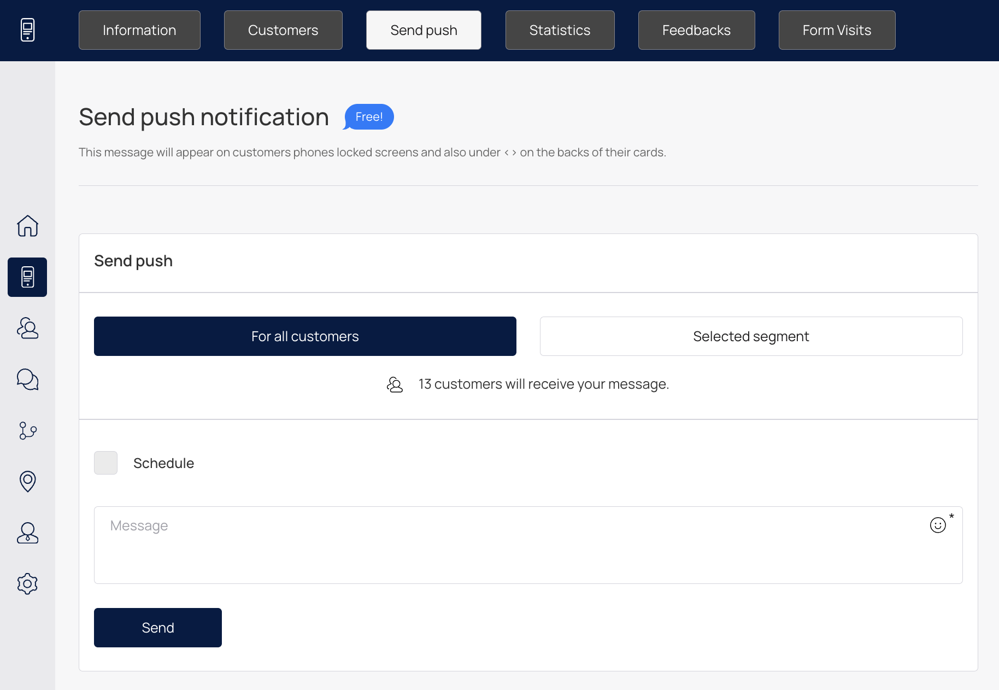Switch to Selected segment option

[x=751, y=336]
